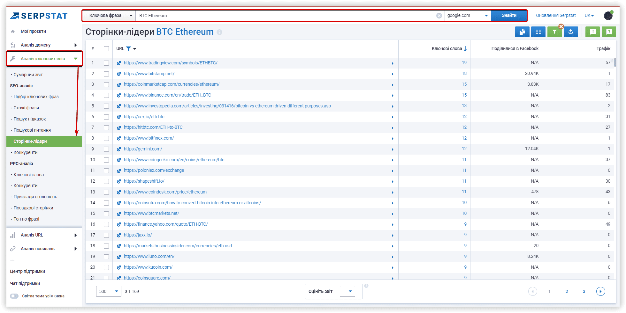
Task: Check the row checkbox for poloniex exchange
Action: click(x=106, y=171)
